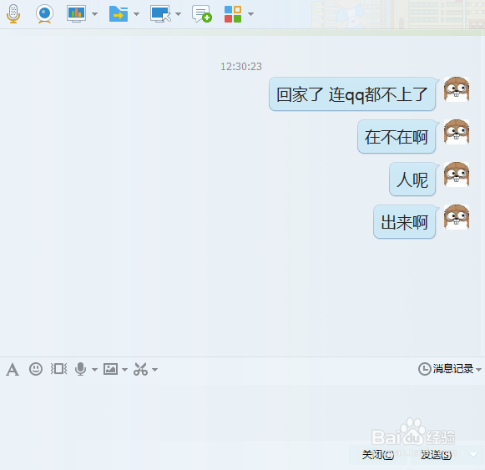Create a discussion group with the chat-plus icon
Image resolution: width=485 pixels, height=470 pixels.
202,14
